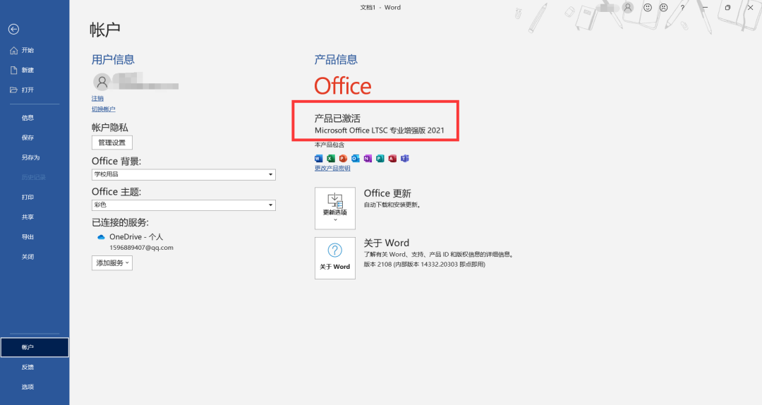The width and height of the screenshot is (762, 405).
Task: Open the 打印 page
Action: 28,197
